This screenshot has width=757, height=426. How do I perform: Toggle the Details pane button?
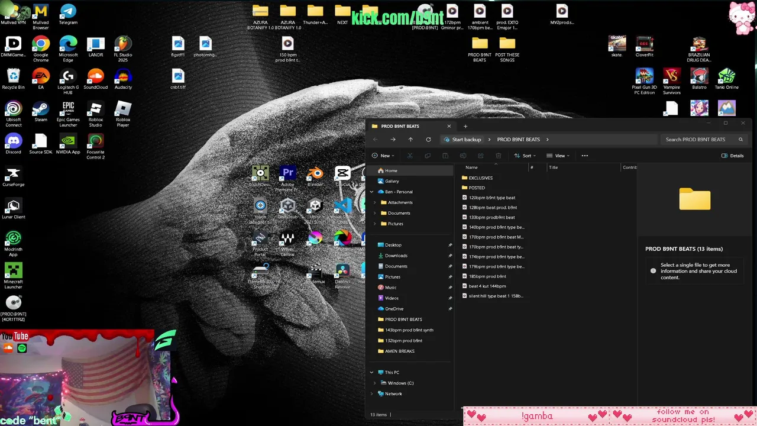click(732, 156)
